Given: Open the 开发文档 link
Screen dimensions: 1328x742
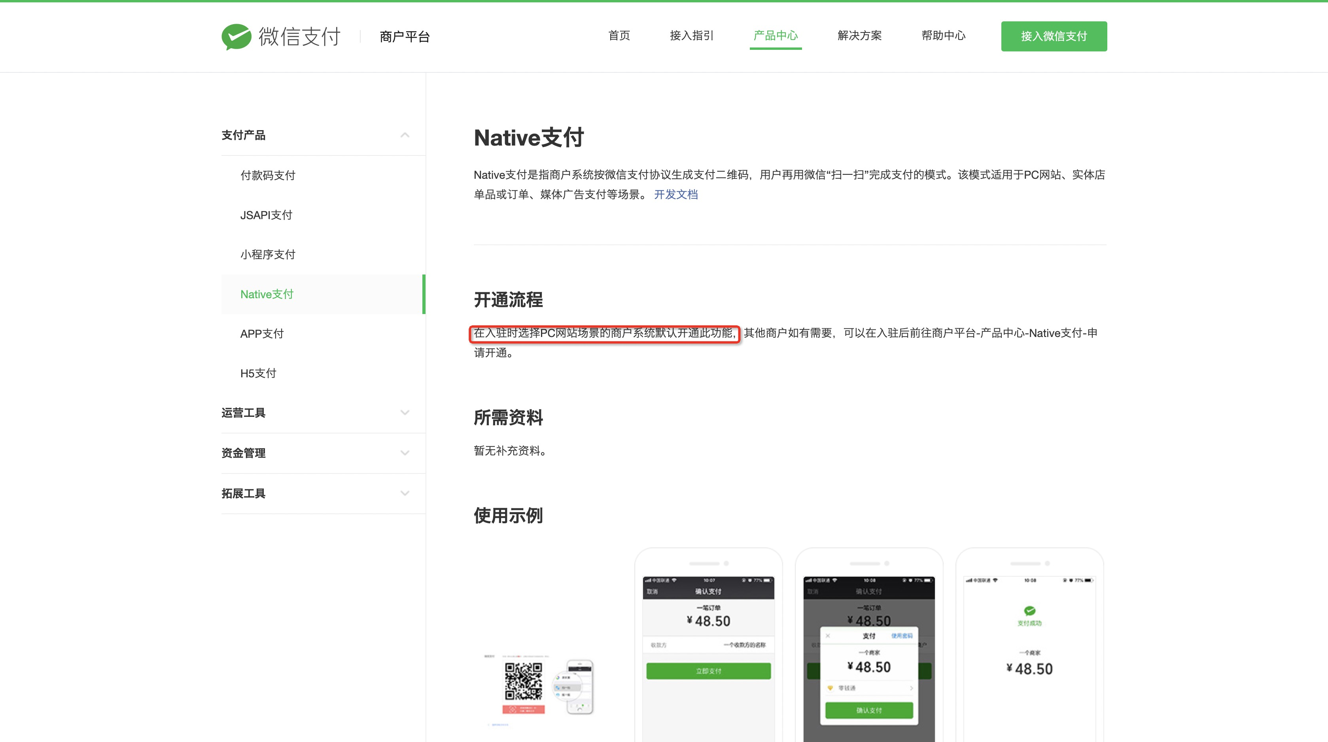Looking at the screenshot, I should click(x=676, y=194).
